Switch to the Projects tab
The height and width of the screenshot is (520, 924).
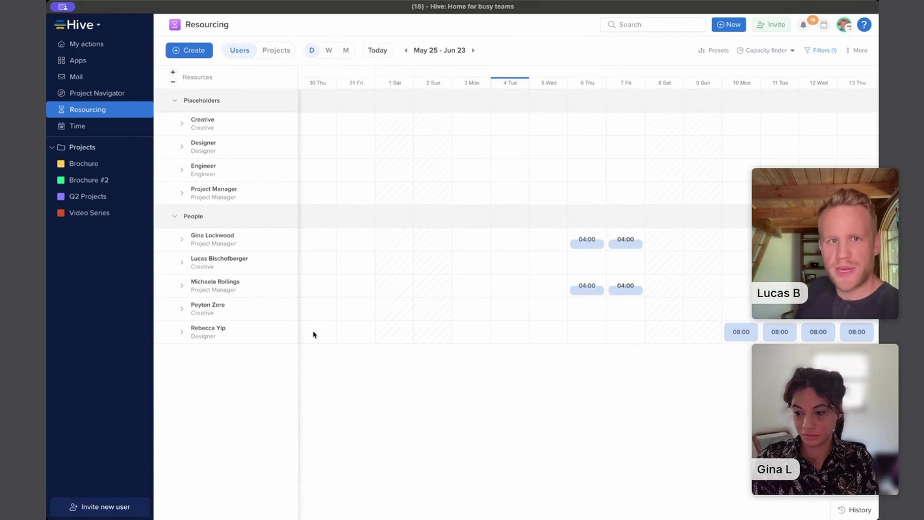coord(276,50)
